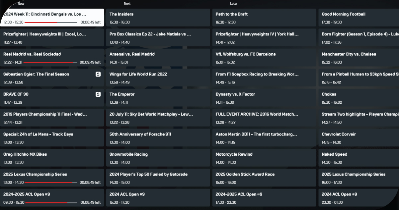Select VfL Wolfsburg vs. FC Barcelona
399x210 pixels.
pyautogui.click(x=264, y=57)
